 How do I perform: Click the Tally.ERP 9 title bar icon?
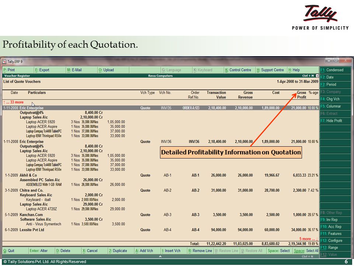[x=4, y=62]
